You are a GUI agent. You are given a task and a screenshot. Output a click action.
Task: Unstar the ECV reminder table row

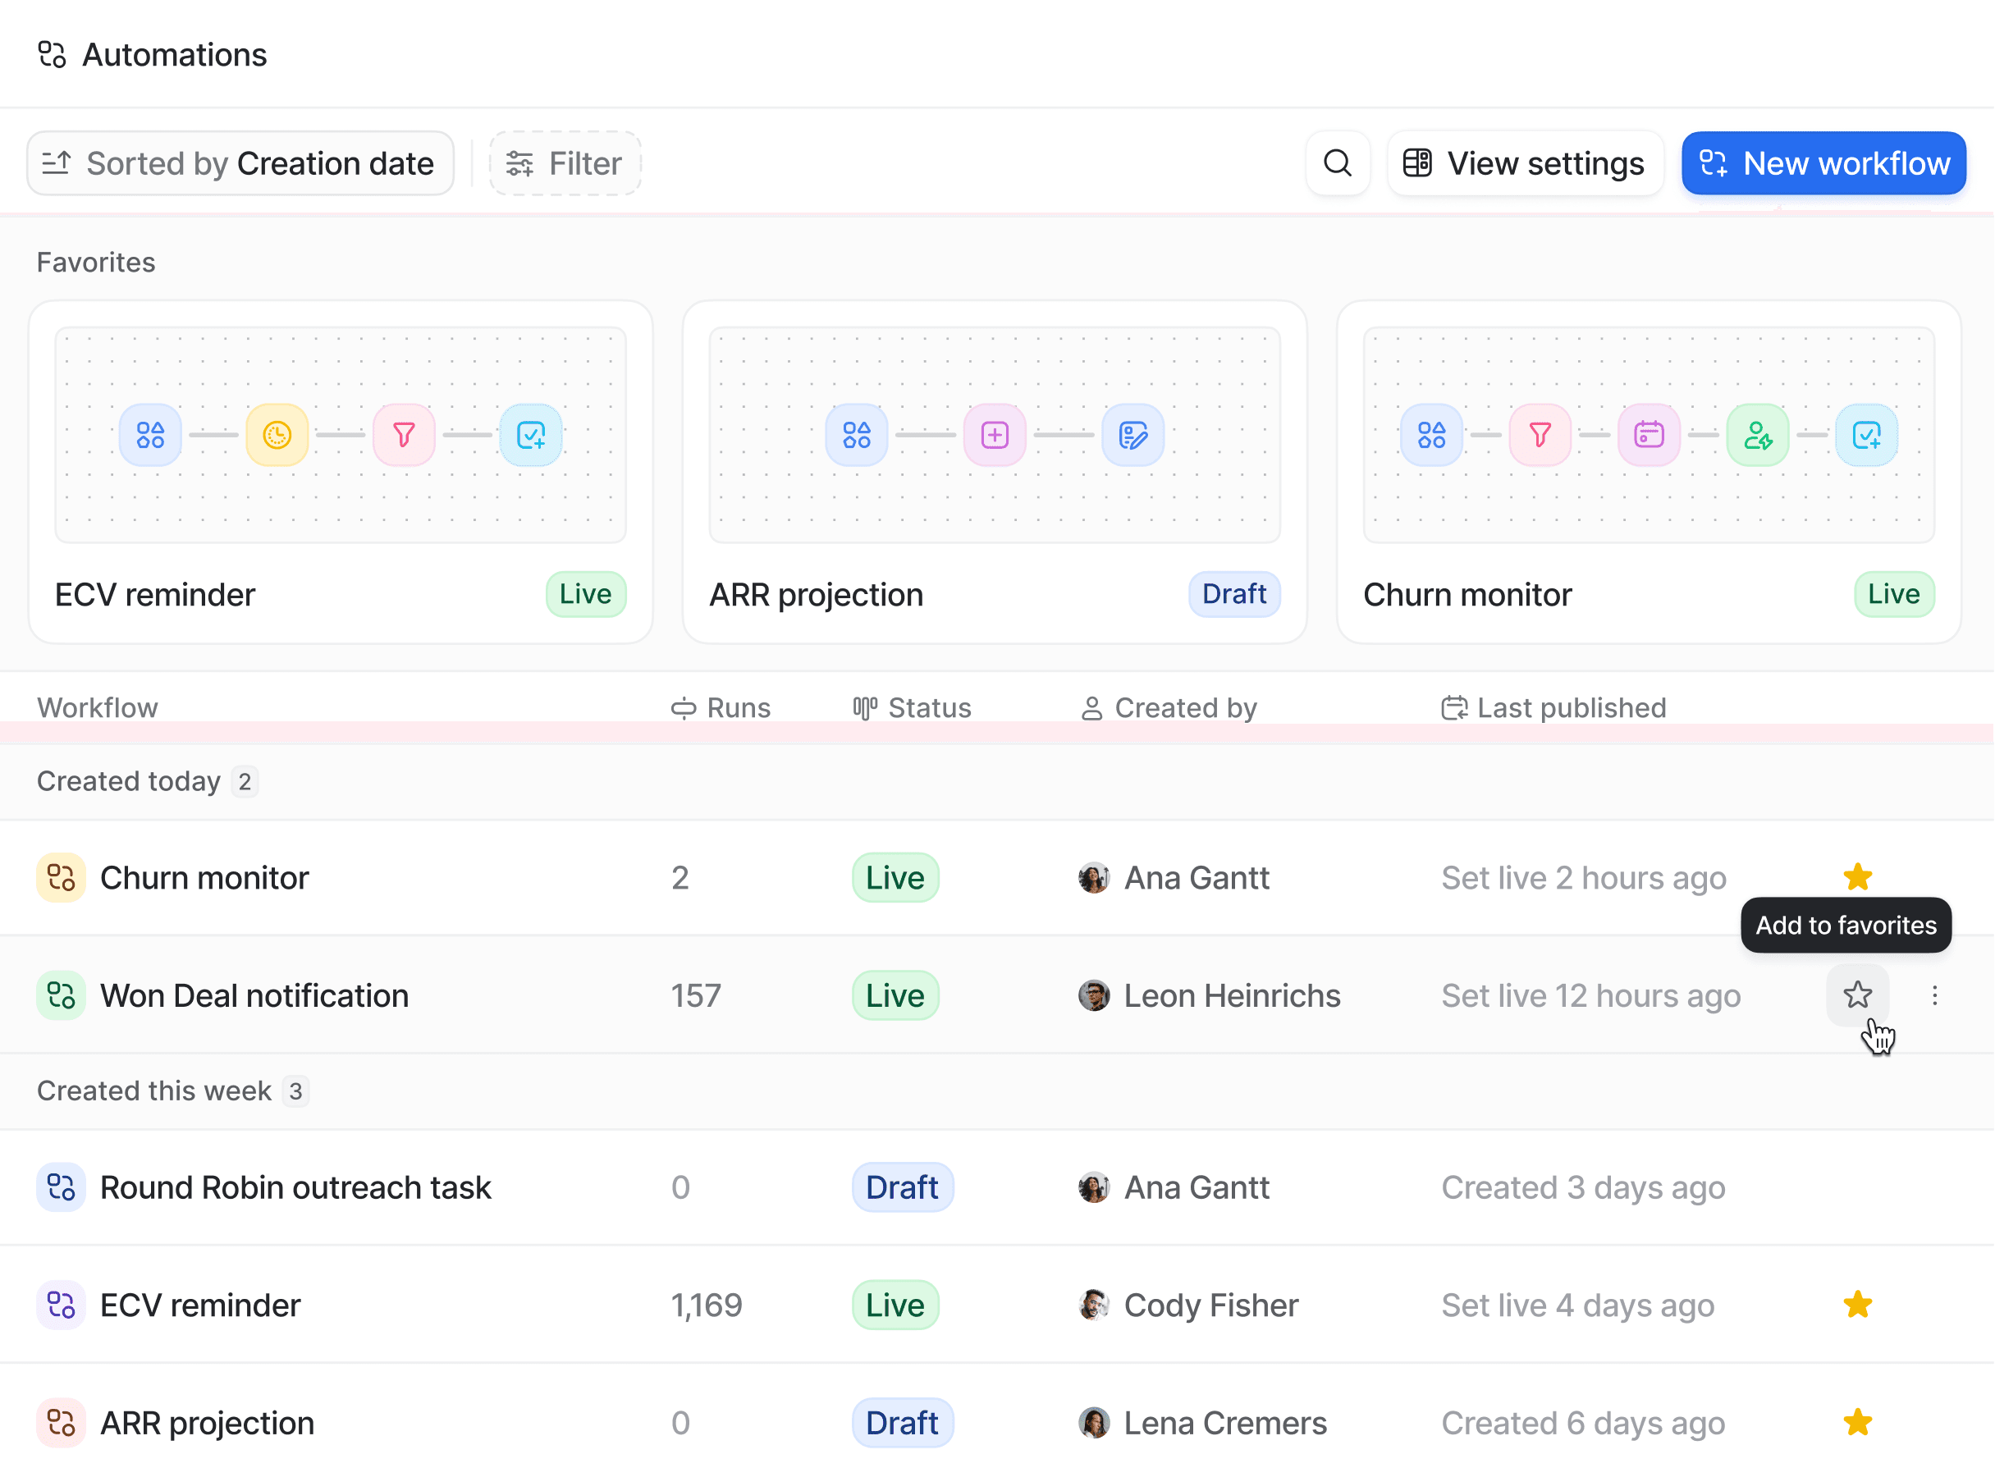pos(1858,1305)
